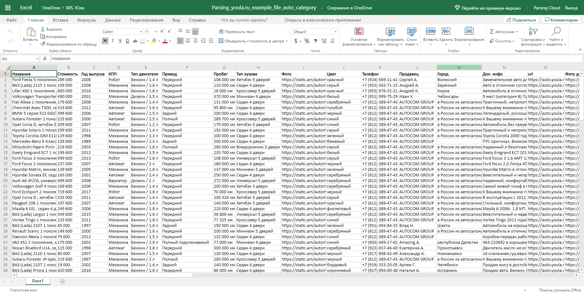
Task: Click Go premium (Перейти на премиум-версию) link
Action: point(488,8)
